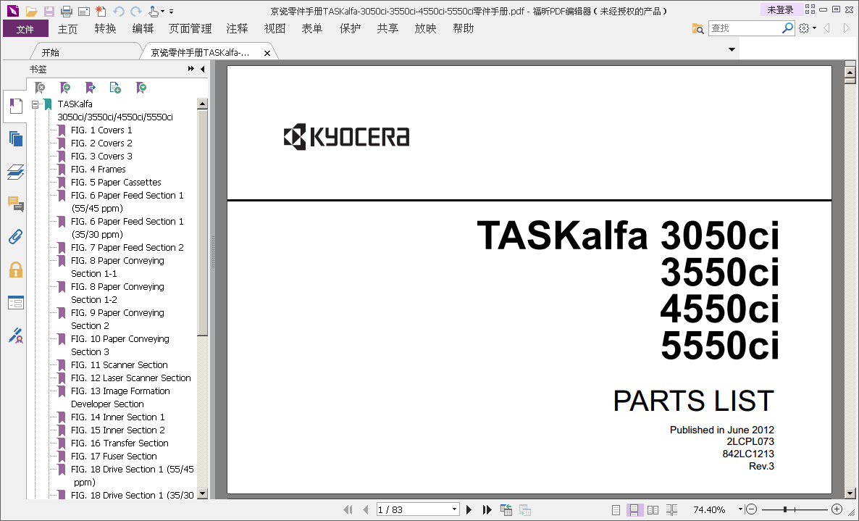This screenshot has height=521, width=859.
Task: Collapse the TASKalfa root bookmark node
Action: coord(35,104)
